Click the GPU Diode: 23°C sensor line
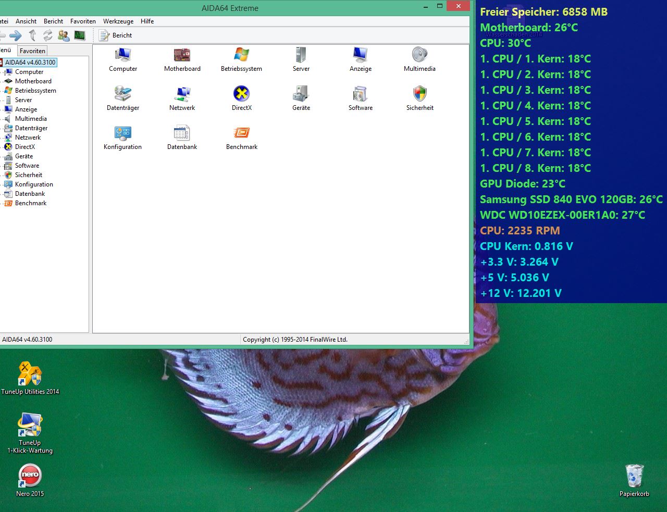 523,184
